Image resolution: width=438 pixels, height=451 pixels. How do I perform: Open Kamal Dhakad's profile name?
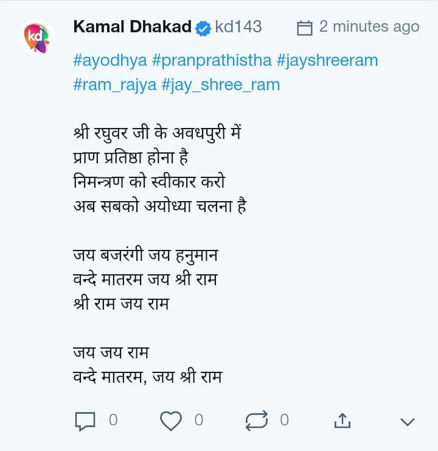point(132,27)
